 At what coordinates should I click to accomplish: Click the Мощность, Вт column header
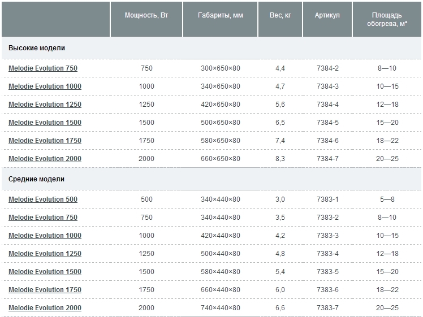click(x=146, y=19)
